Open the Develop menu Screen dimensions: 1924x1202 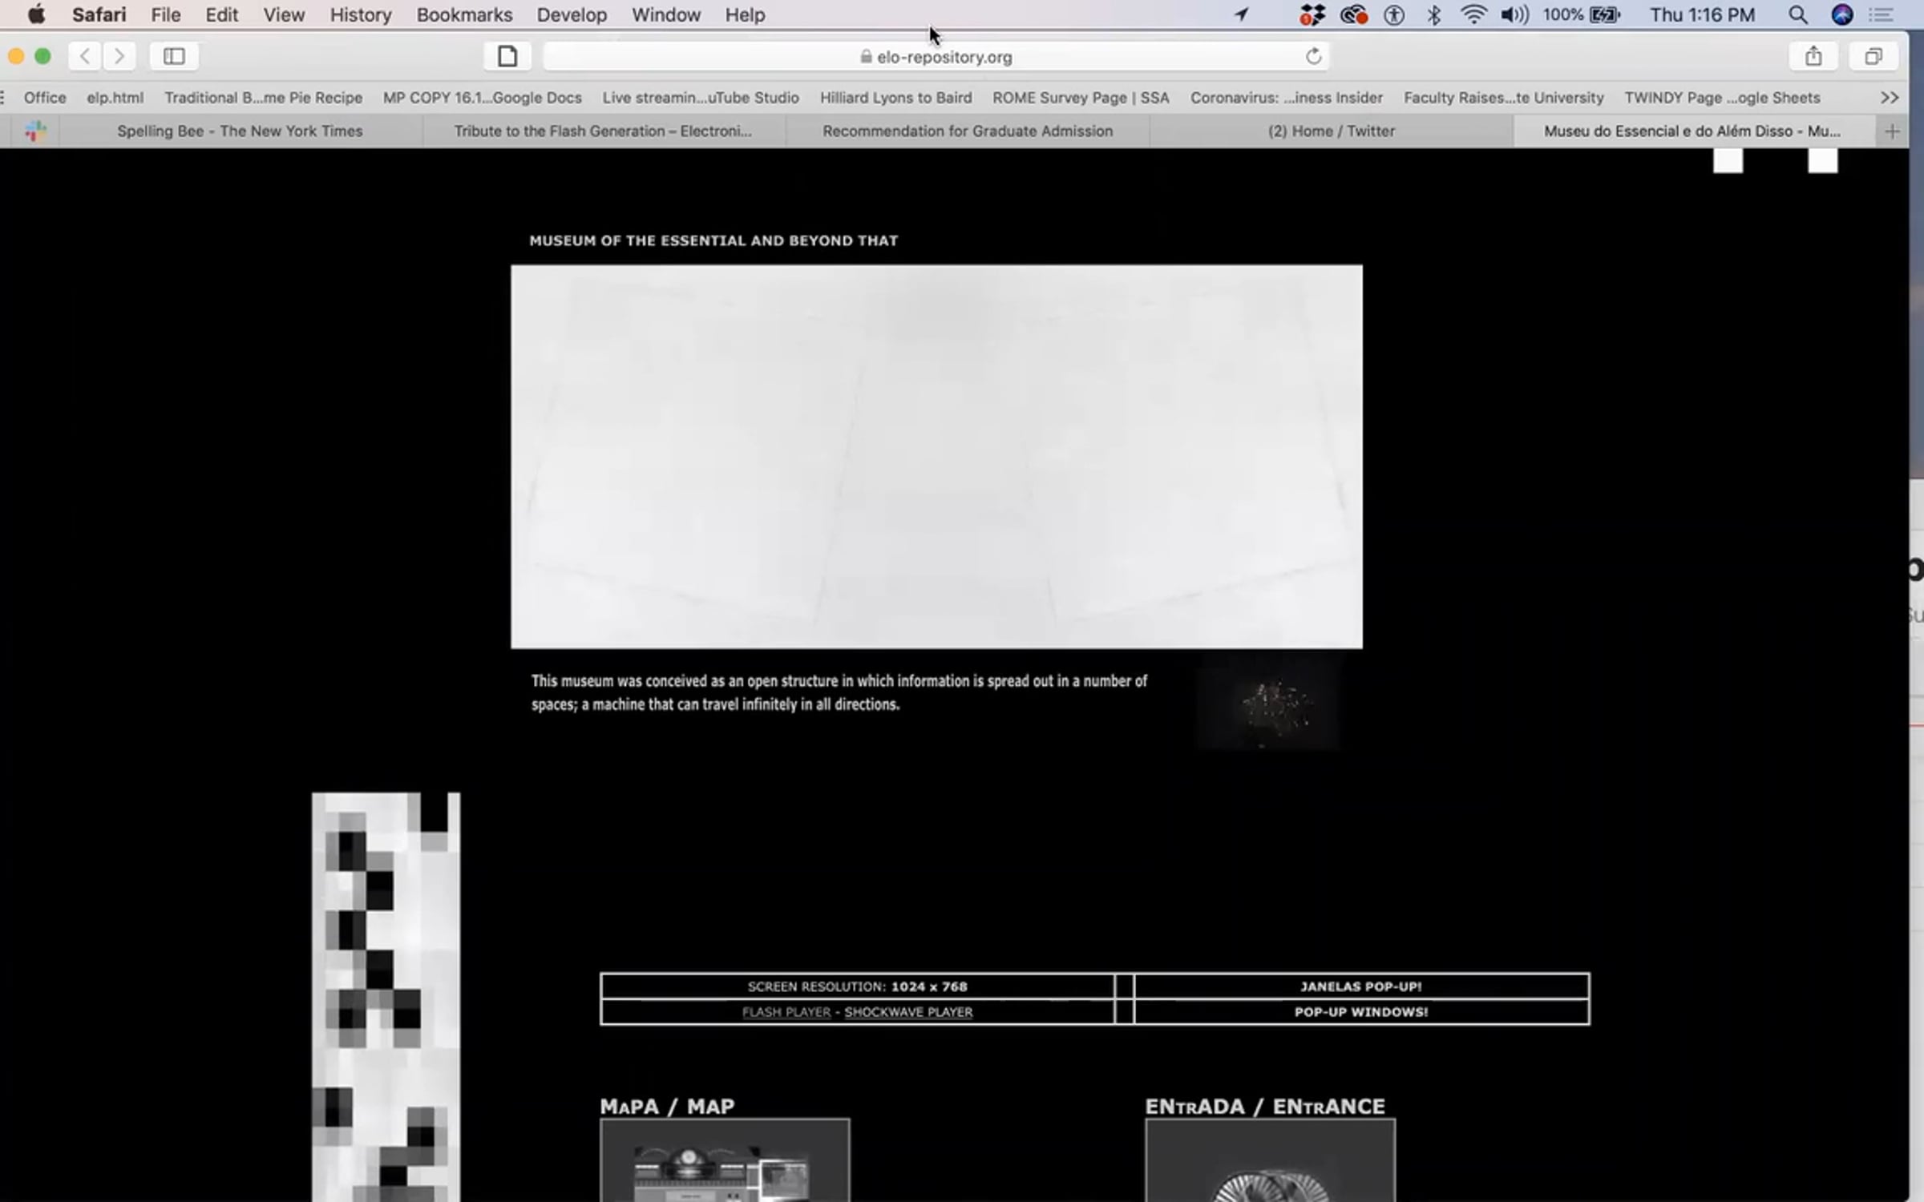[x=572, y=14]
